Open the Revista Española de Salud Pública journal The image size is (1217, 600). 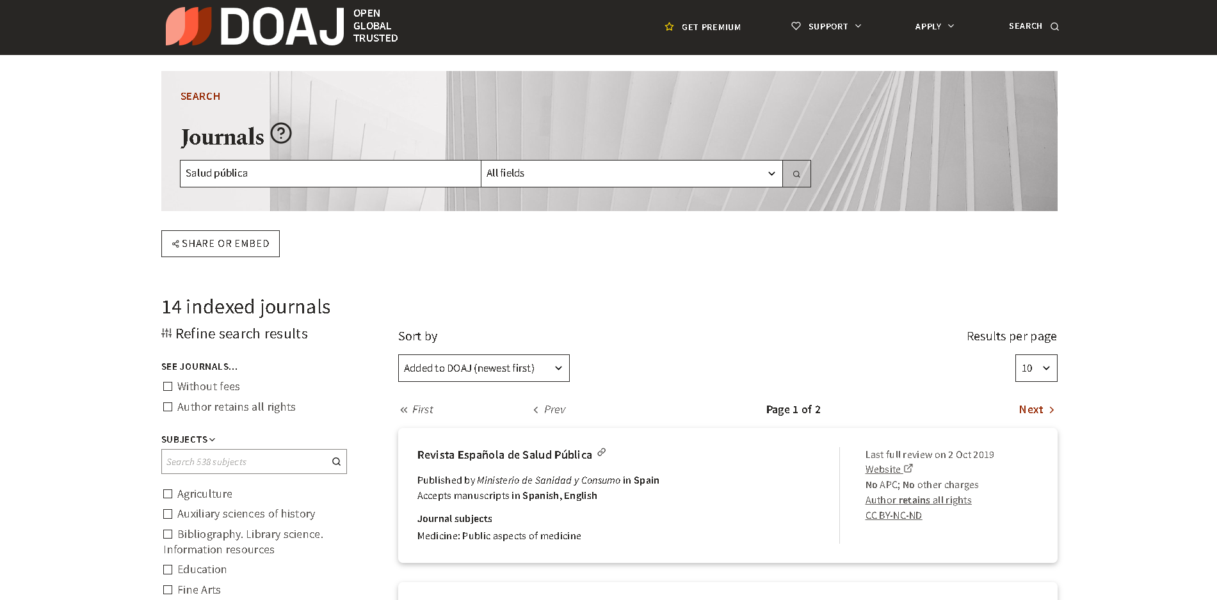504,455
